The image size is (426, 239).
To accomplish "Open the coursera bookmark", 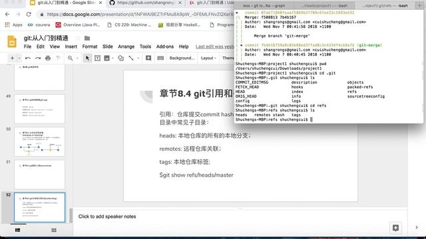I will click(x=39, y=25).
